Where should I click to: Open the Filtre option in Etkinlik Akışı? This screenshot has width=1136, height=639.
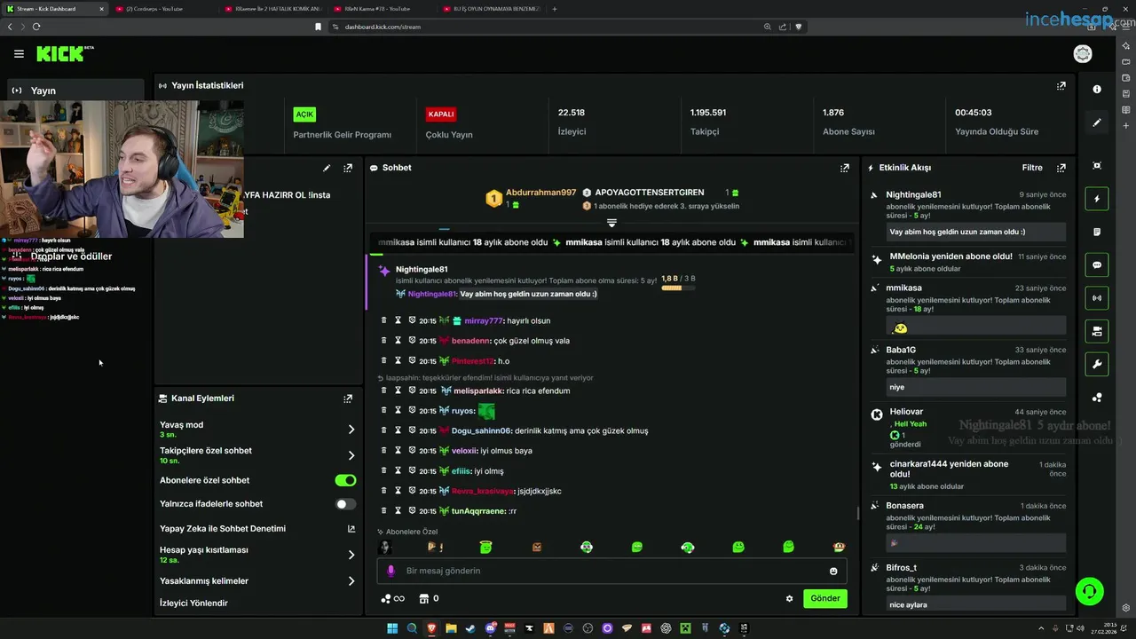(x=1032, y=168)
